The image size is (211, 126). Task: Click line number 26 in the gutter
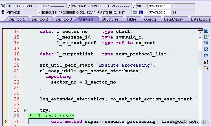[17, 99]
